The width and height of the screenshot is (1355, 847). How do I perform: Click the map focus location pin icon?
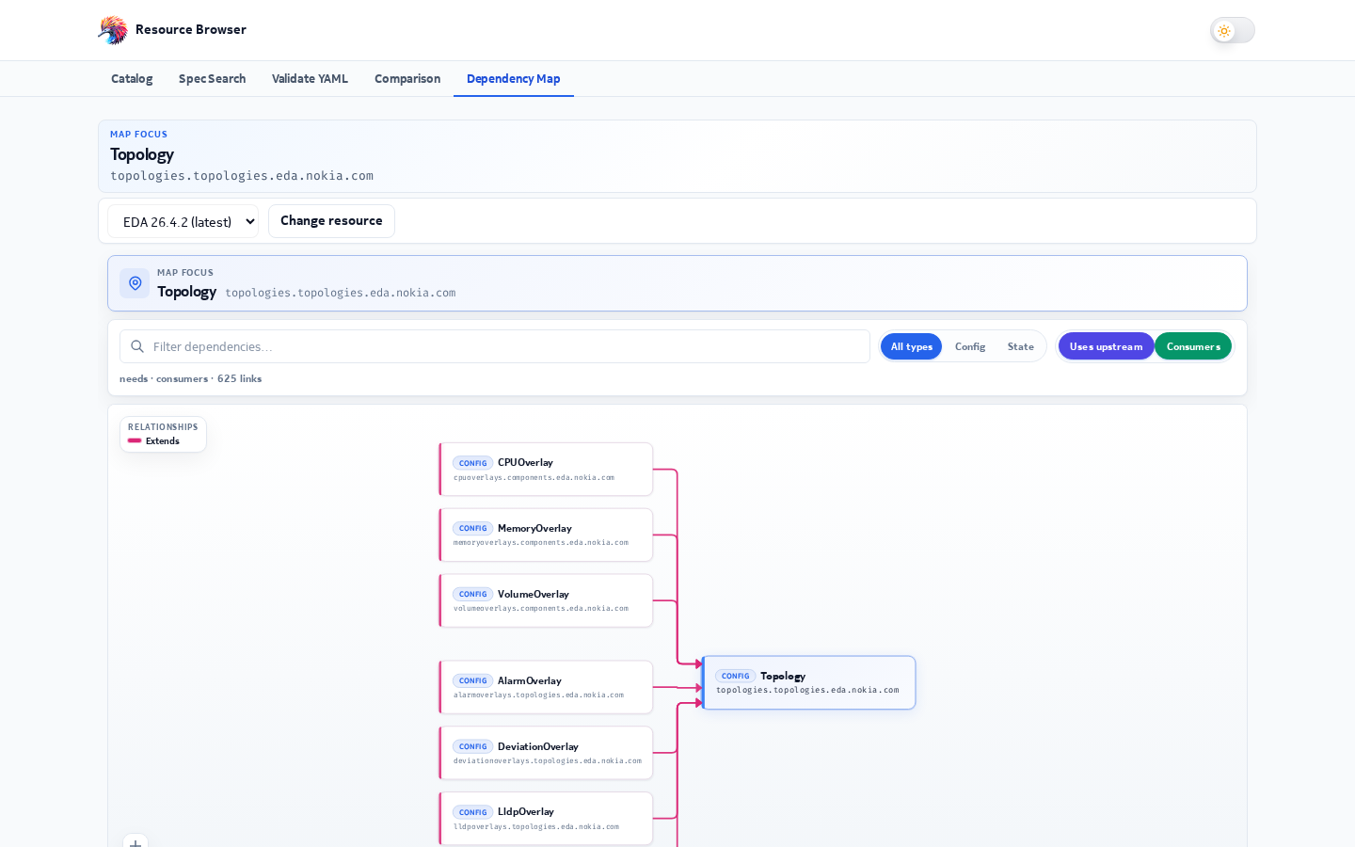(135, 283)
